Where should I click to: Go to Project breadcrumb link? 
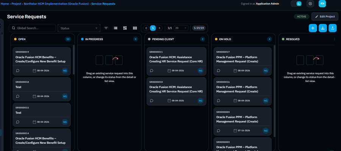16,4
